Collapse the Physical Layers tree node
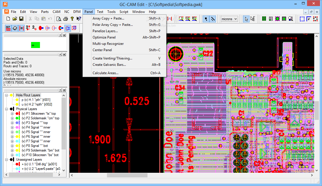Image resolution: width=322 pixels, height=186 pixels. 6,109
